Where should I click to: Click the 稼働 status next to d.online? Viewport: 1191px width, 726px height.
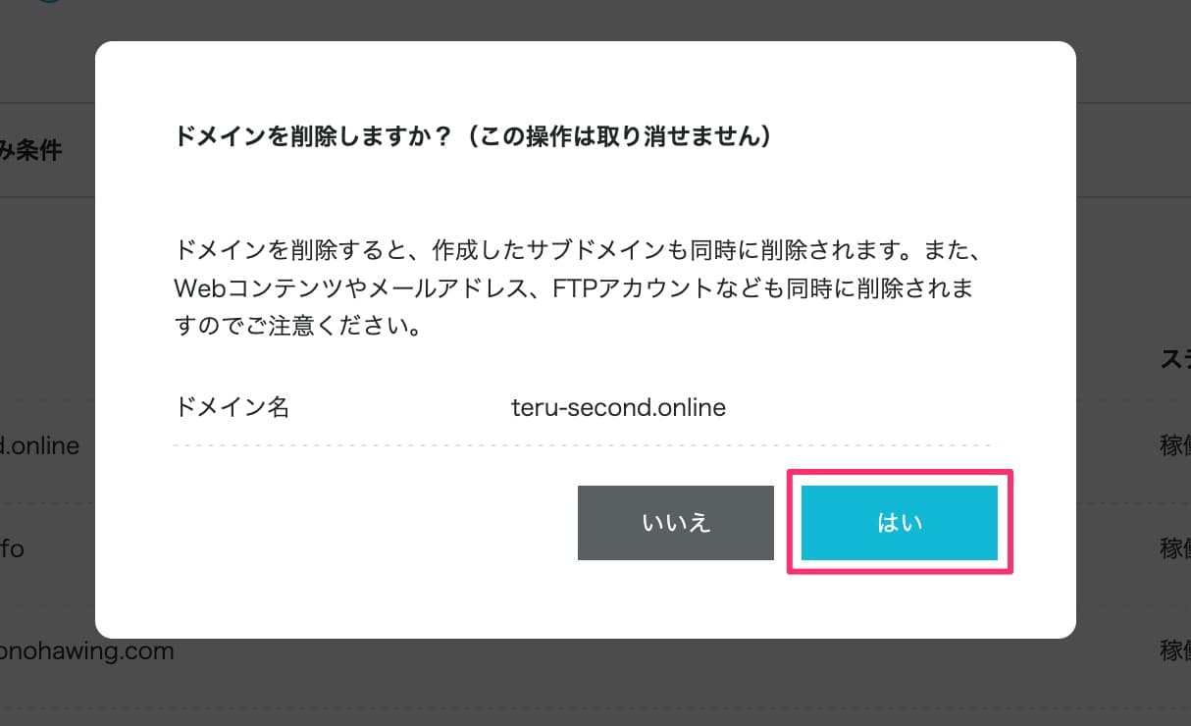[x=1174, y=445]
